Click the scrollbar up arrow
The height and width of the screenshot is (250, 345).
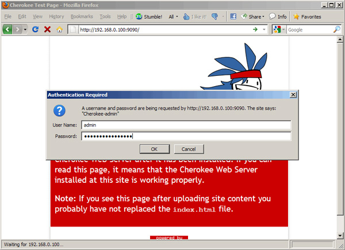pos(340,40)
